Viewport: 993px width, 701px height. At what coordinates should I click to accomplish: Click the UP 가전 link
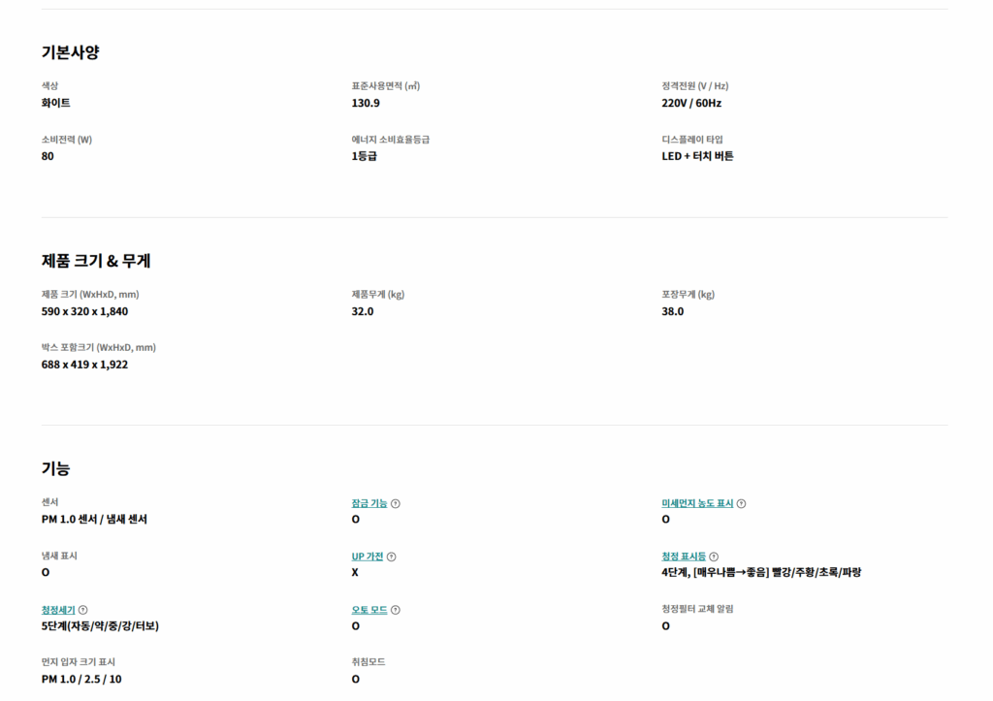(368, 557)
